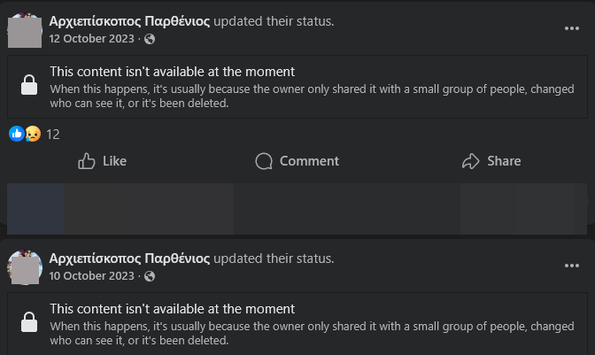
Task: Open the 10 October 2023 timestamp link
Action: 92,276
